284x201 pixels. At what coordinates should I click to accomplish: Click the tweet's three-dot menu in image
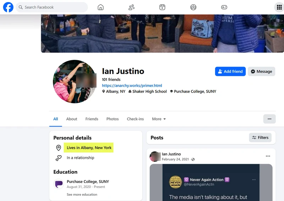point(254,180)
